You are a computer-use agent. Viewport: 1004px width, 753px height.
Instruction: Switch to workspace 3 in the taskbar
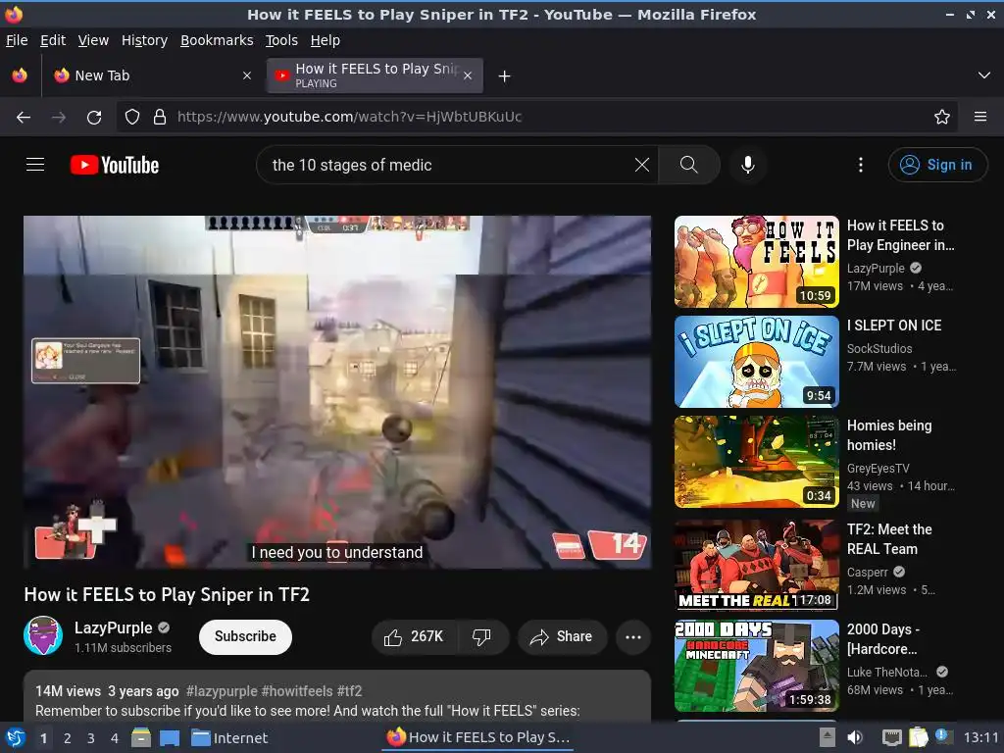tap(91, 738)
